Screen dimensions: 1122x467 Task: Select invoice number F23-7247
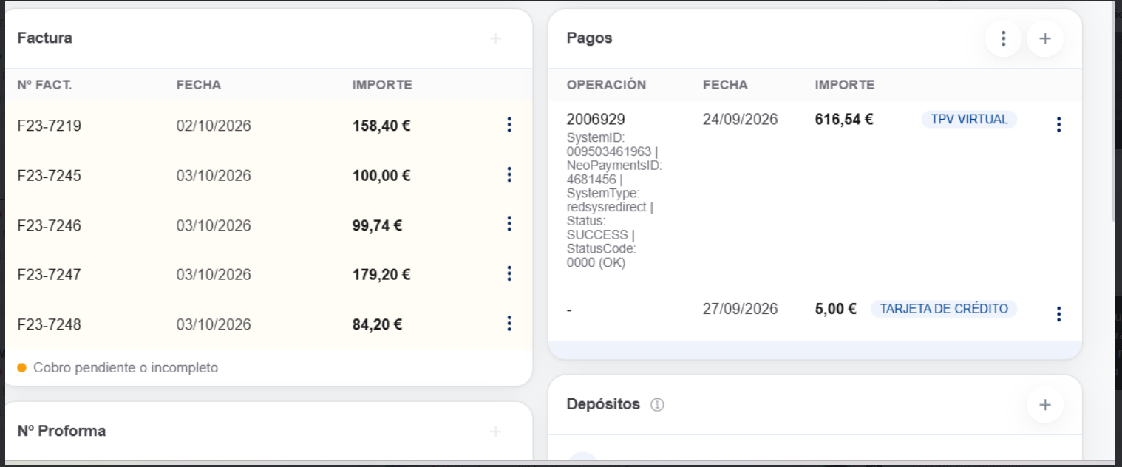coord(50,275)
